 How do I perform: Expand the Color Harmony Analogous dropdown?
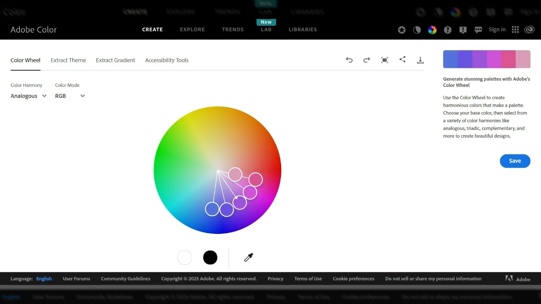(28, 96)
